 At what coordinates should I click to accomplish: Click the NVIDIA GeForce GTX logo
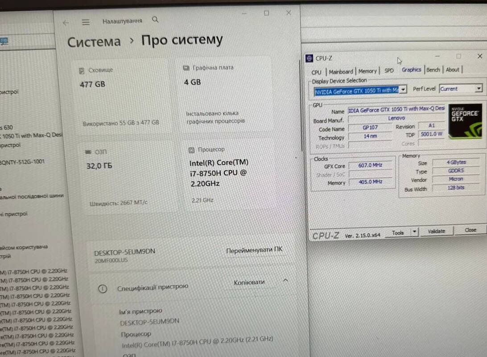[x=465, y=121]
